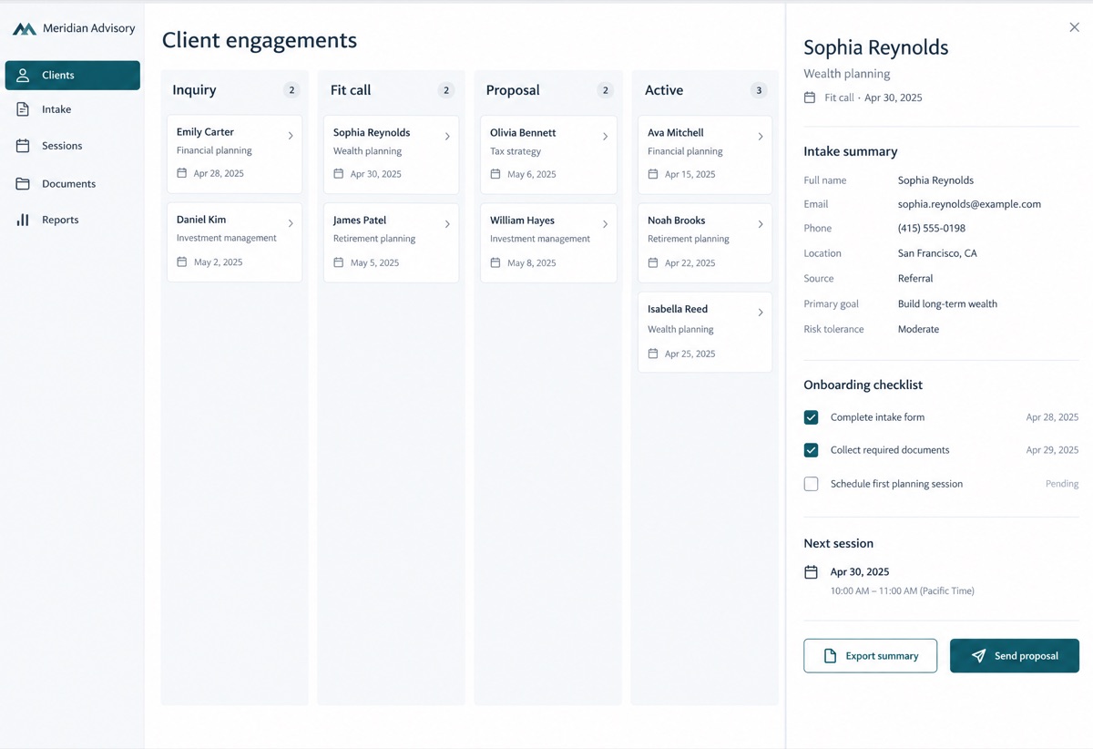Click Pending status on checklist
This screenshot has height=749, width=1093.
[x=1062, y=484]
